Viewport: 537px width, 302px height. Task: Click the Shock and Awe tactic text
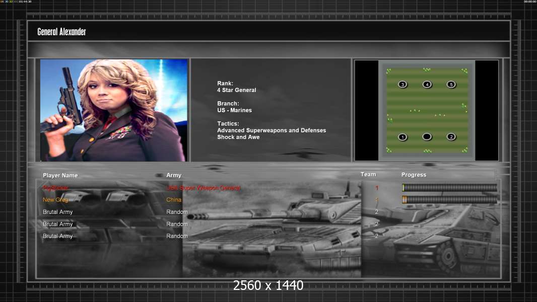pyautogui.click(x=238, y=137)
